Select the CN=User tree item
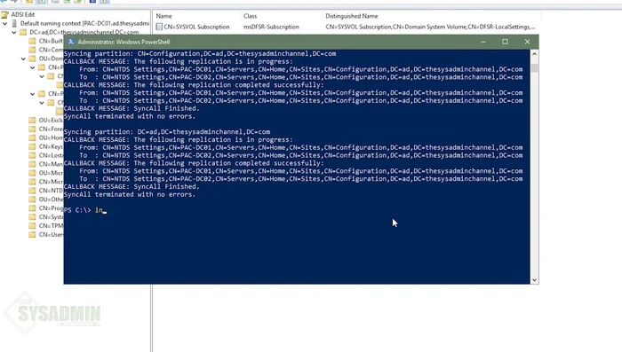622x352 pixels. click(51, 234)
